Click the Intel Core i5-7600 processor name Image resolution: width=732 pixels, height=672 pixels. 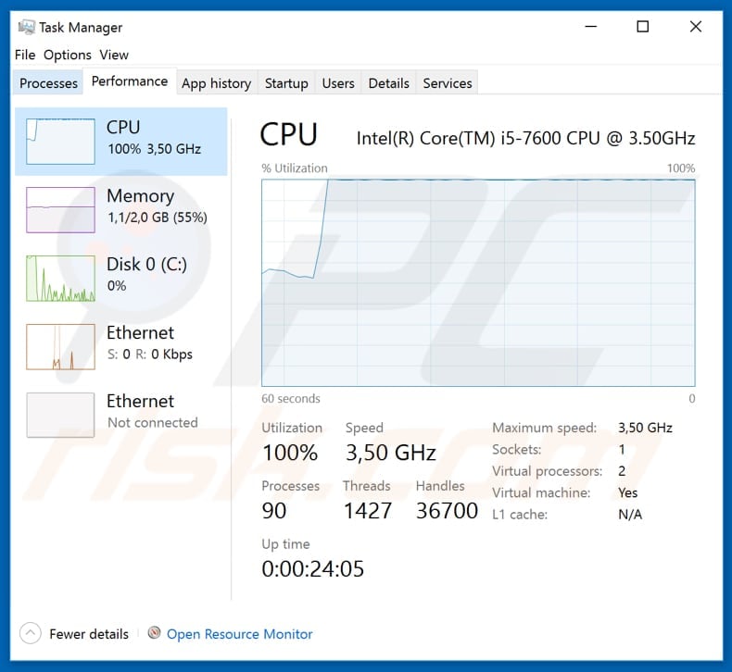coord(525,139)
